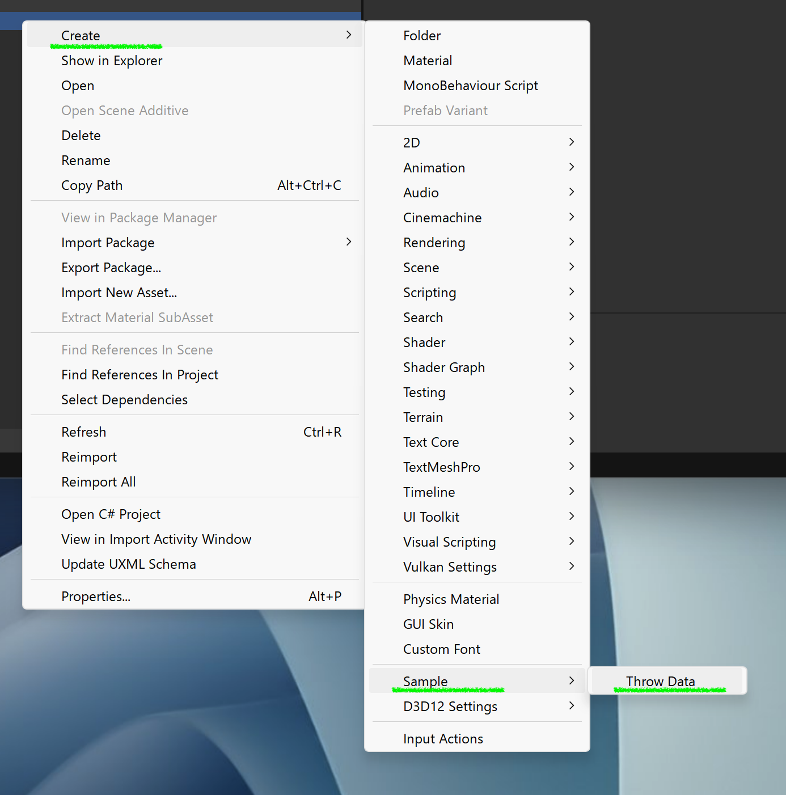This screenshot has width=786, height=795.
Task: Expand the Rendering submenu
Action: (434, 243)
